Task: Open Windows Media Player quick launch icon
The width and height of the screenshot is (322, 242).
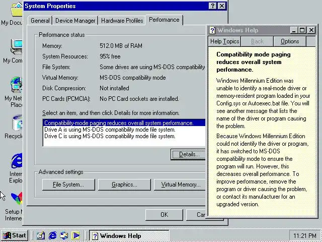Action: coord(76,235)
